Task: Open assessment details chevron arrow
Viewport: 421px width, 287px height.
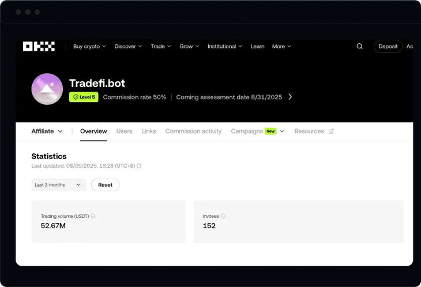Action: [x=290, y=97]
